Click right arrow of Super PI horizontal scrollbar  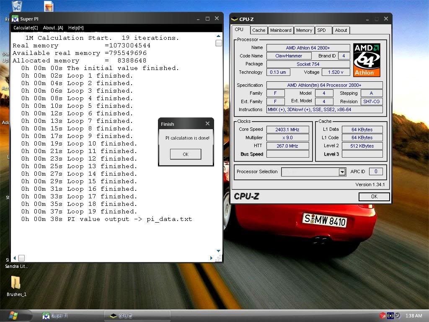click(211, 258)
